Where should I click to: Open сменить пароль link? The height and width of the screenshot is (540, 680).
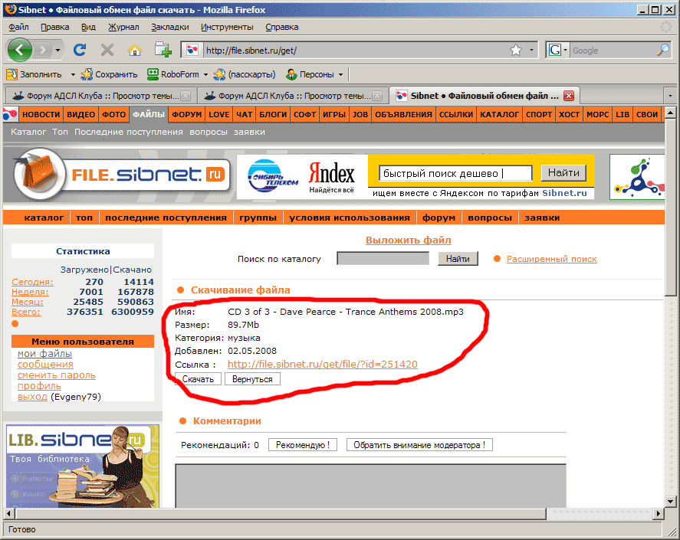57,375
